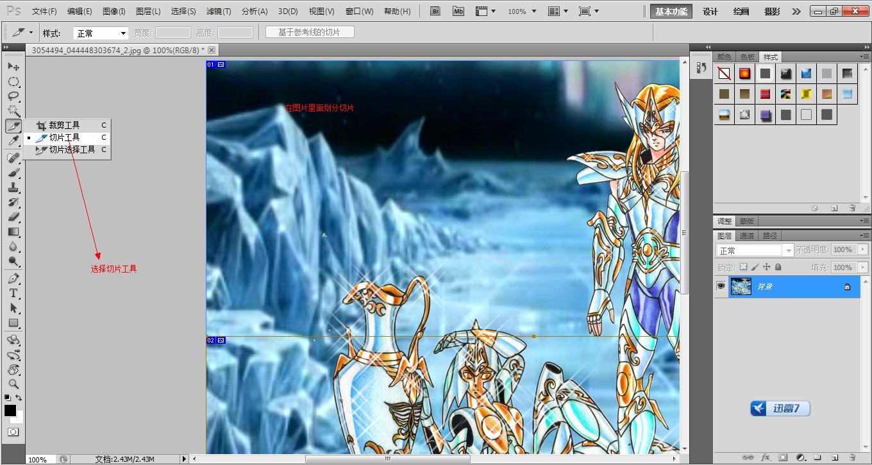The width and height of the screenshot is (872, 465).
Task: Select the Quick Selection wand tool
Action: [13, 111]
